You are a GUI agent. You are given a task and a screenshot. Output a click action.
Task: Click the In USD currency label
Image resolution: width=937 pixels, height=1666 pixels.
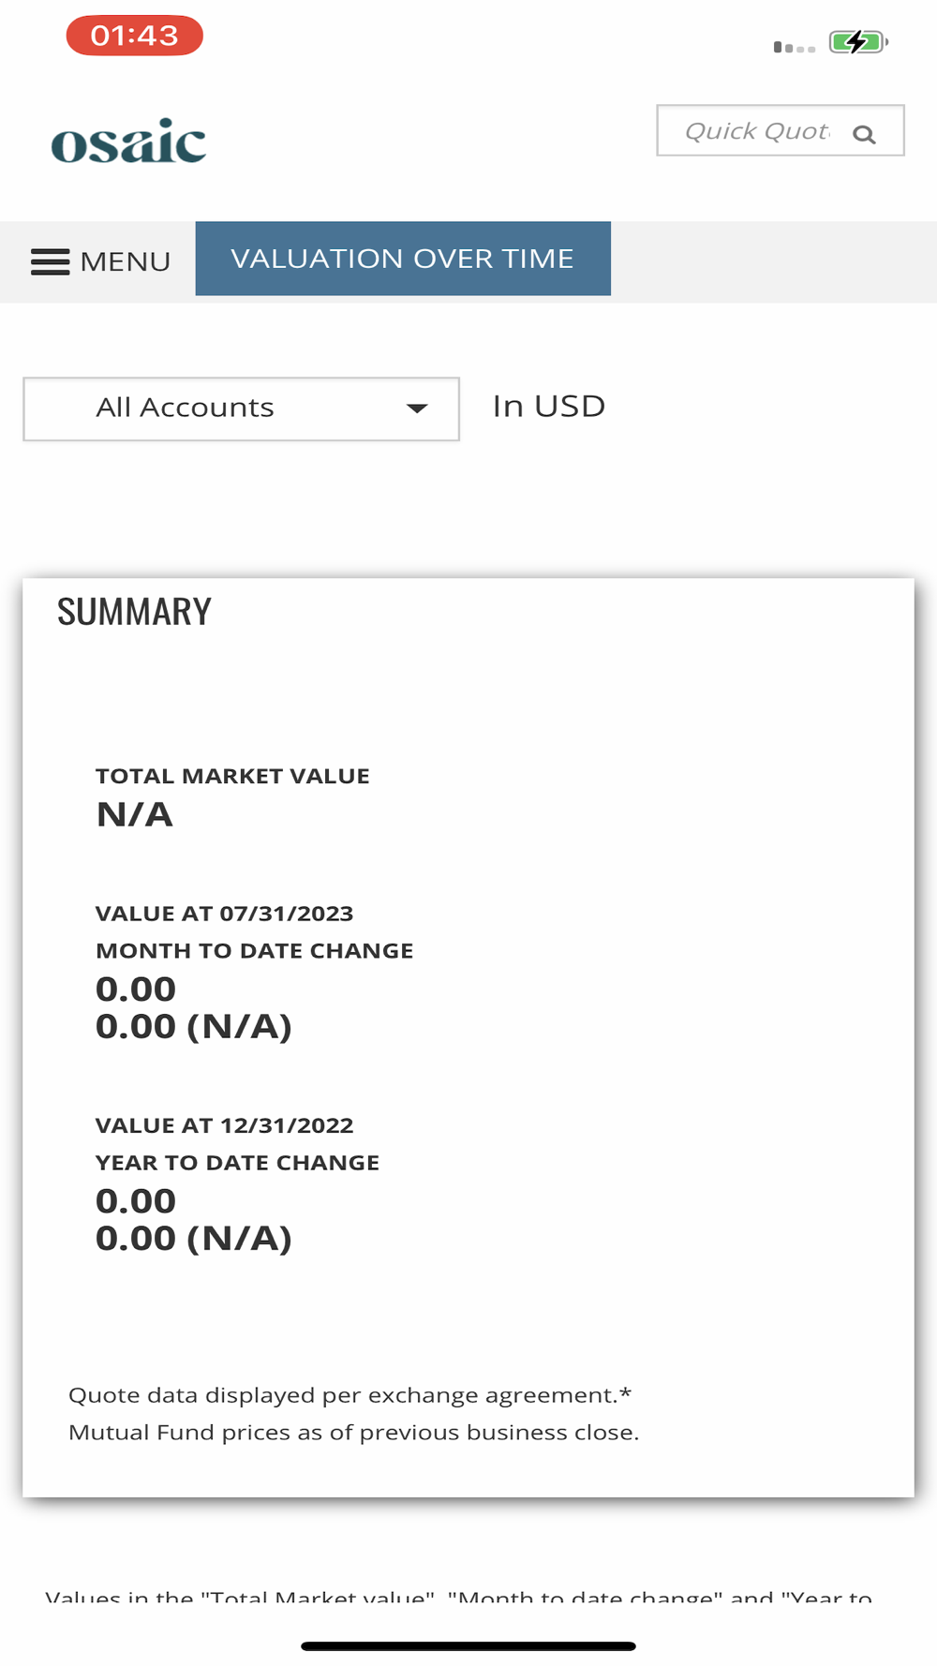(549, 407)
